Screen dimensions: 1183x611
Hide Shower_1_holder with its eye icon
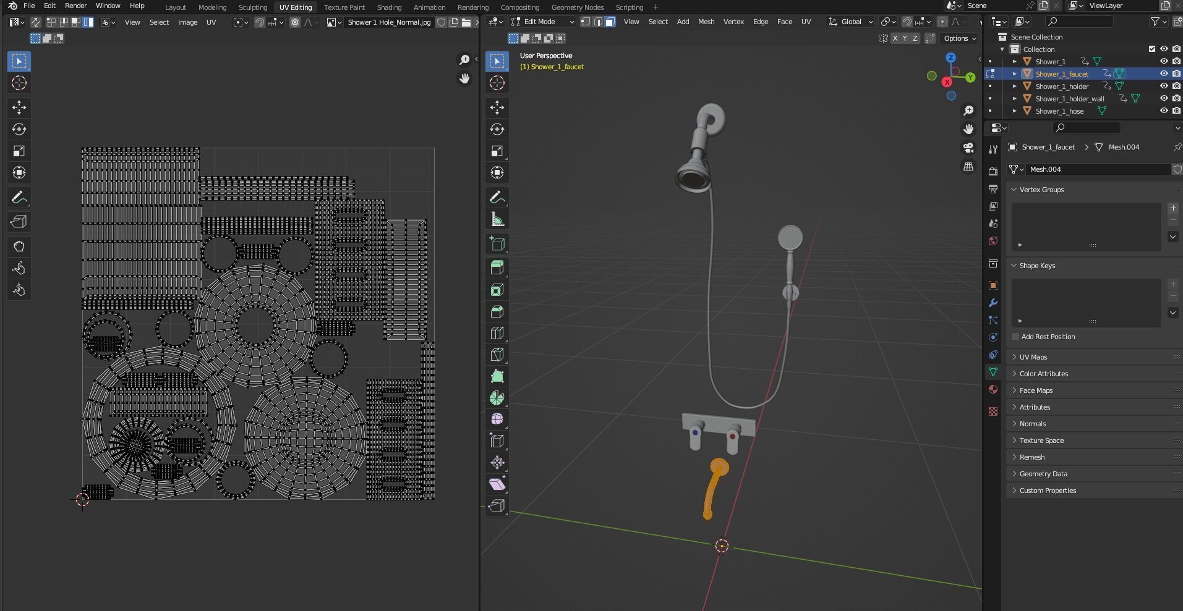[1164, 86]
